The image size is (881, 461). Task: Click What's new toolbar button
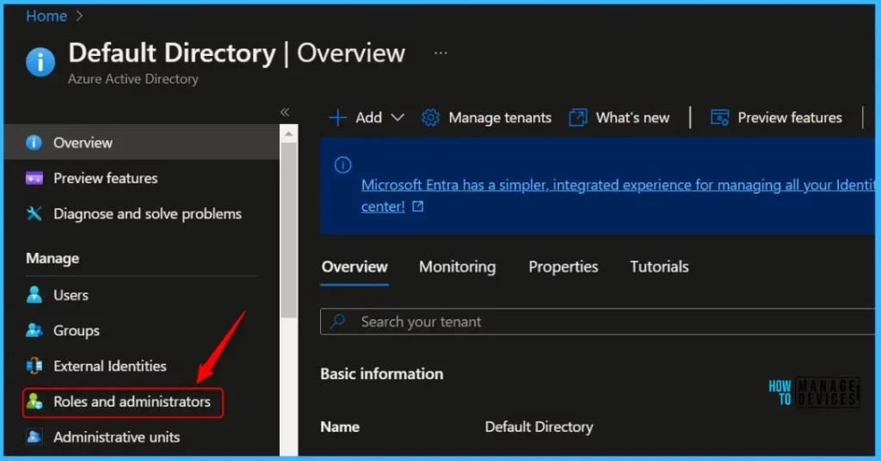point(619,118)
